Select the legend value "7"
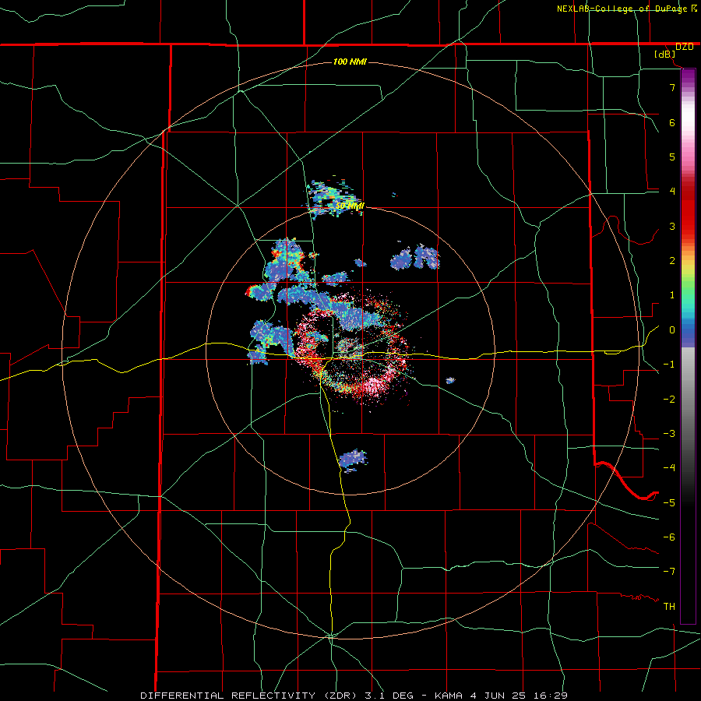The image size is (701, 701). coord(672,87)
